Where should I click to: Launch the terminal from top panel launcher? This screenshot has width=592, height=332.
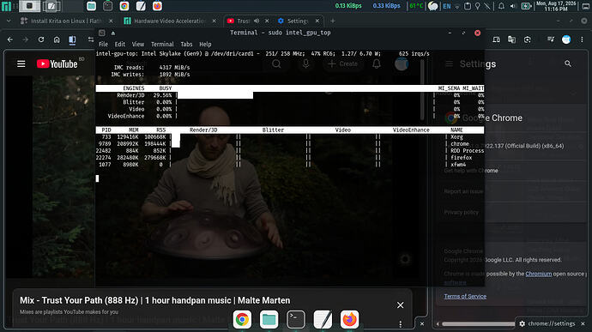(x=107, y=6)
